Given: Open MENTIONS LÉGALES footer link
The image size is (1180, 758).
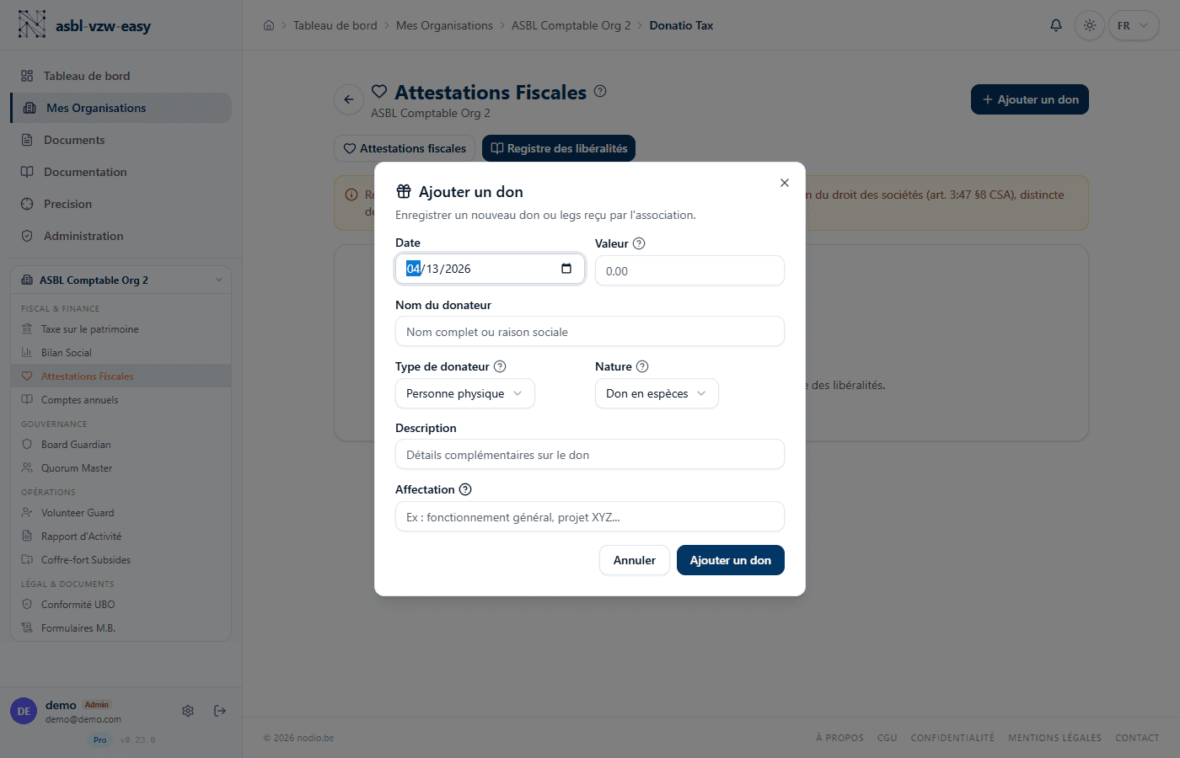Looking at the screenshot, I should (x=1054, y=738).
